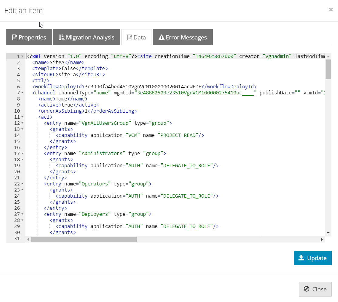Click the "Home" channel name on line 8

pyautogui.click(x=61, y=99)
